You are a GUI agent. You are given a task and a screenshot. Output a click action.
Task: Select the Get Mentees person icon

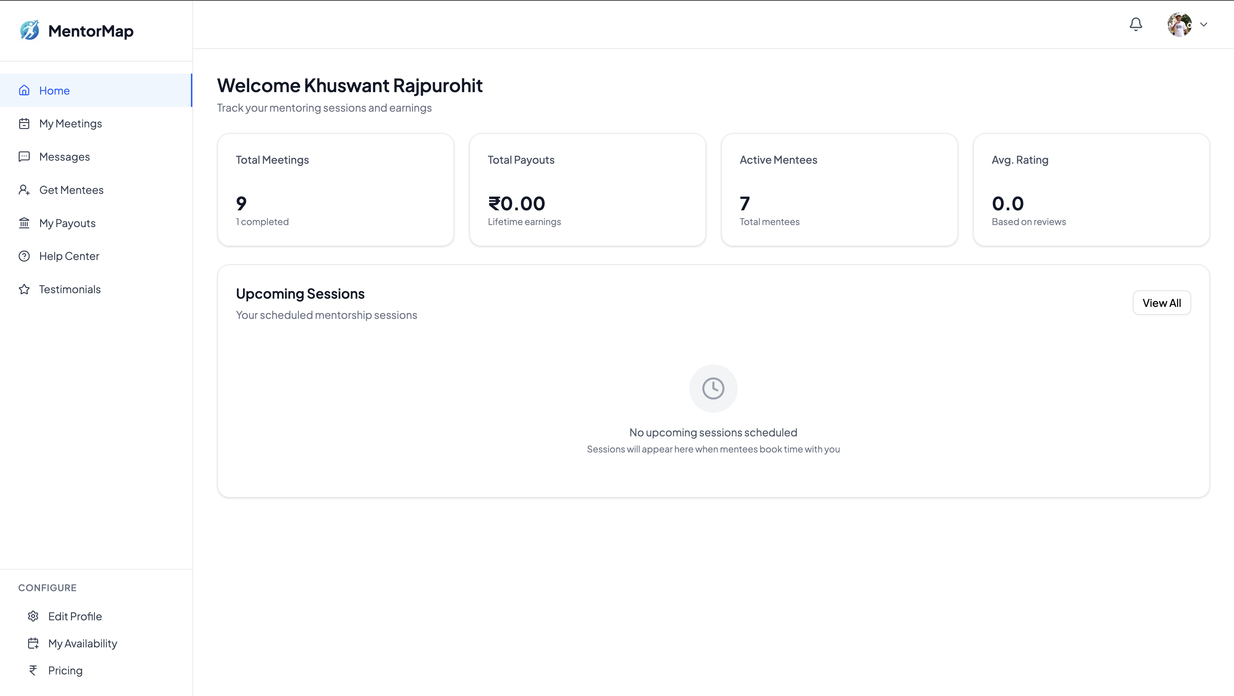coord(24,189)
